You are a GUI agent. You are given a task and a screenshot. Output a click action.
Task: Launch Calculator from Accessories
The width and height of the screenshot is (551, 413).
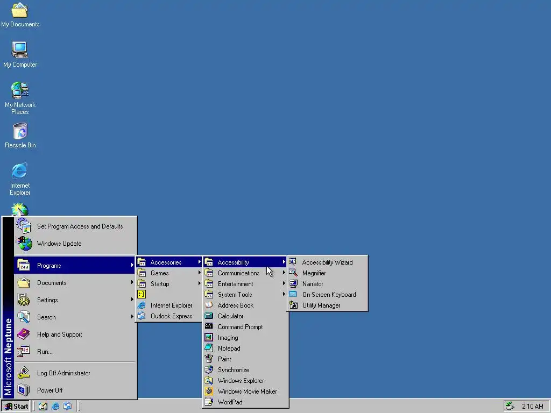pyautogui.click(x=245, y=316)
